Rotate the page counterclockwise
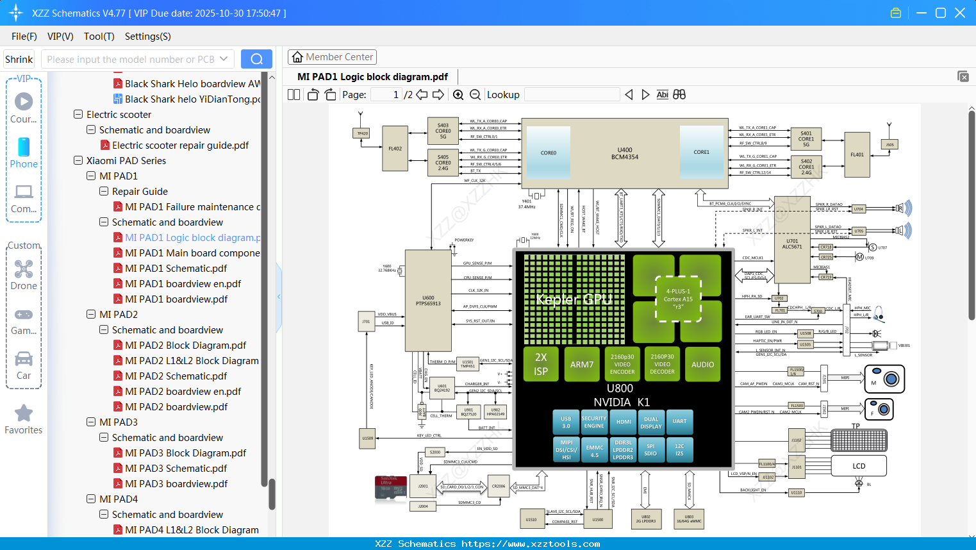The height and width of the screenshot is (550, 976). [312, 94]
